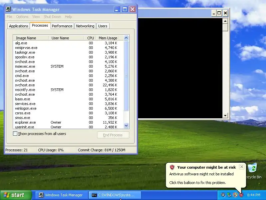
Task: Select the spoolsv.exe process
Action: tap(68, 57)
